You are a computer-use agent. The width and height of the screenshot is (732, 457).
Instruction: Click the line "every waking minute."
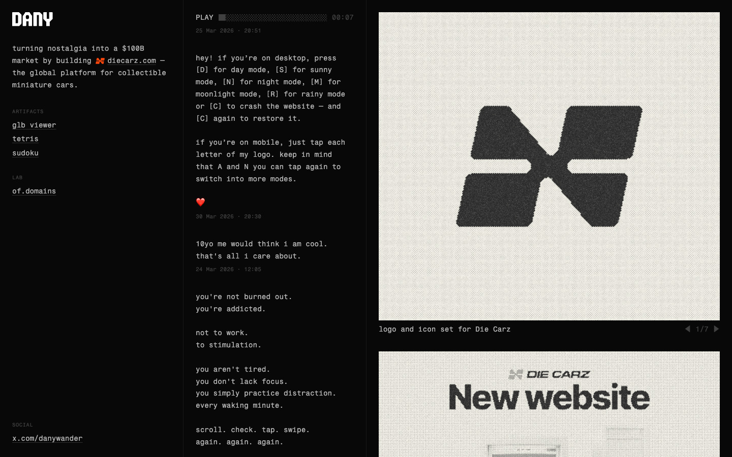(239, 405)
